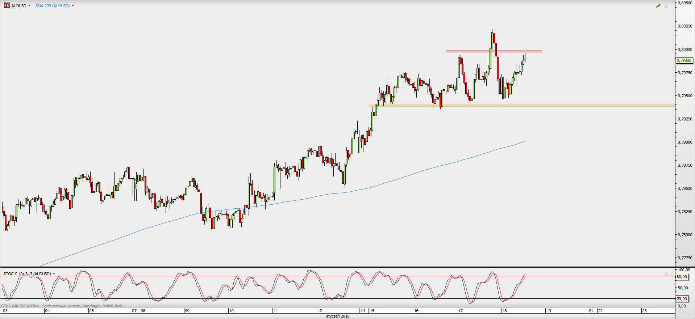This screenshot has height=319, width=695.
Task: Click the date 19 on time axis
Action: (549, 311)
